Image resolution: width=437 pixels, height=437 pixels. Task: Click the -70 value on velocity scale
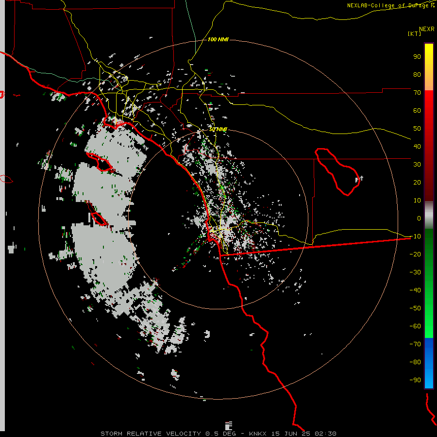415,344
